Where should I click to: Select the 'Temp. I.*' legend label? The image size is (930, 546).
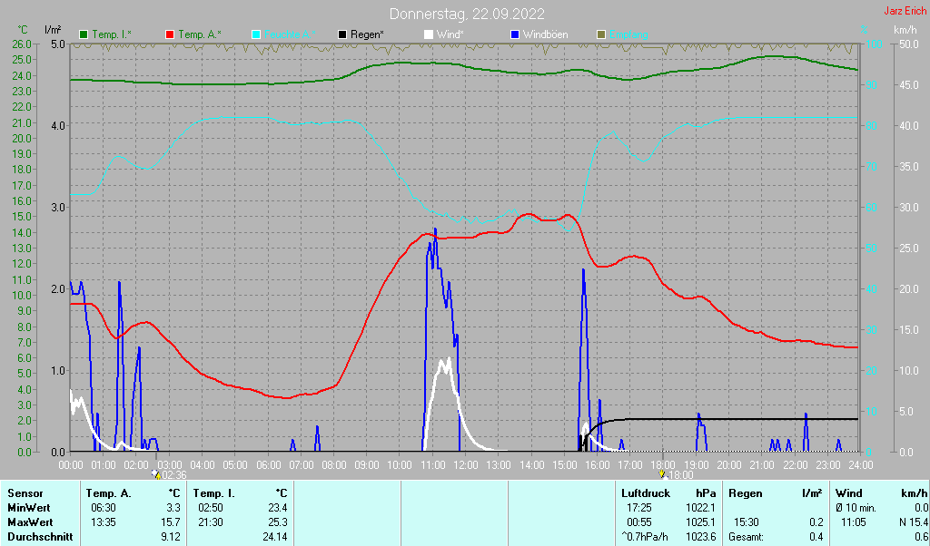[x=112, y=35]
